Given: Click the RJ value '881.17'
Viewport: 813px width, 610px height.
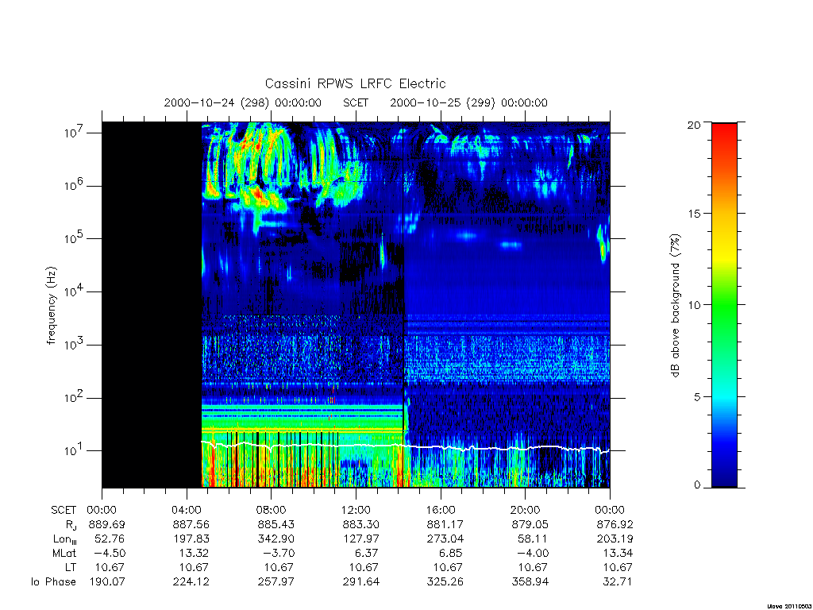Looking at the screenshot, I should [x=446, y=524].
